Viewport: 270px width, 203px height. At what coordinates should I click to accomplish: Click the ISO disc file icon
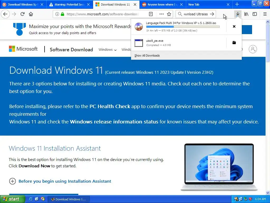139,27
